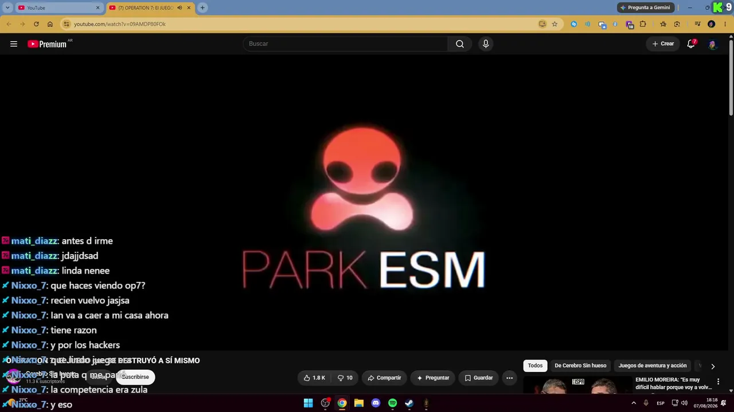Viewport: 734px width, 412px height.
Task: Open Chrome extensions puzzle menu
Action: pyautogui.click(x=643, y=24)
